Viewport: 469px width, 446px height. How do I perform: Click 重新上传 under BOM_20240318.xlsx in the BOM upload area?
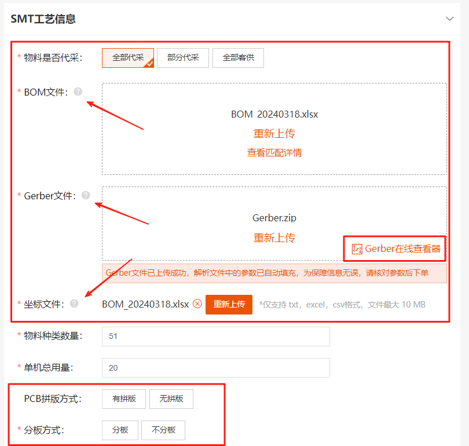tap(274, 133)
